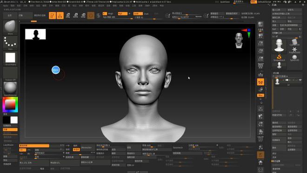Viewport: 307px width, 173px height.
Task: Open the Help menu at end of menu bar
Action: (162, 6)
